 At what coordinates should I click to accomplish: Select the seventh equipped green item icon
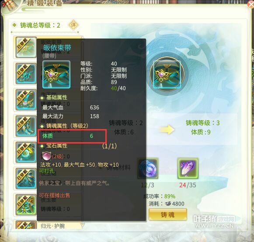pos(26,205)
